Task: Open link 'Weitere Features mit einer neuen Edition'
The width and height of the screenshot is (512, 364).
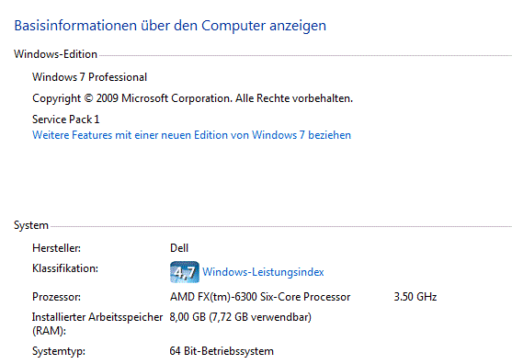Action: (x=192, y=135)
